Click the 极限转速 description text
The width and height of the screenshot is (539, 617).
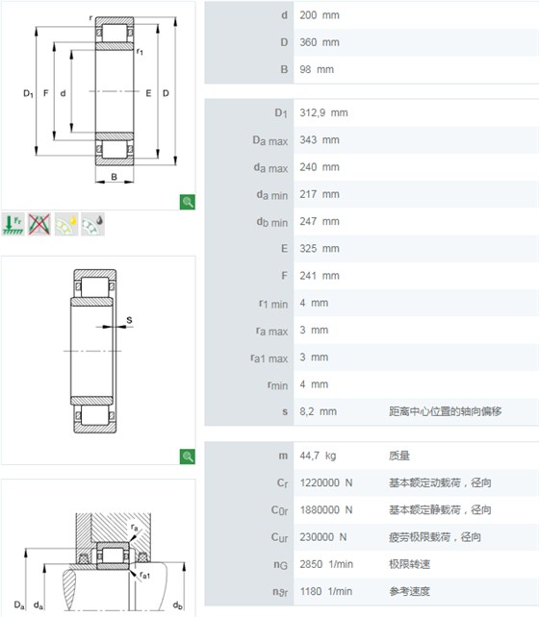click(409, 564)
